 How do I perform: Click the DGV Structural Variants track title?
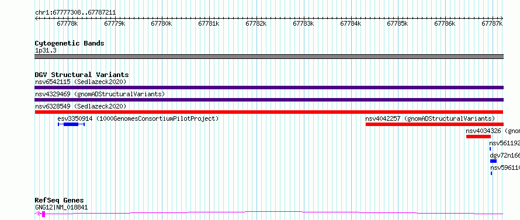pyautogui.click(x=82, y=75)
